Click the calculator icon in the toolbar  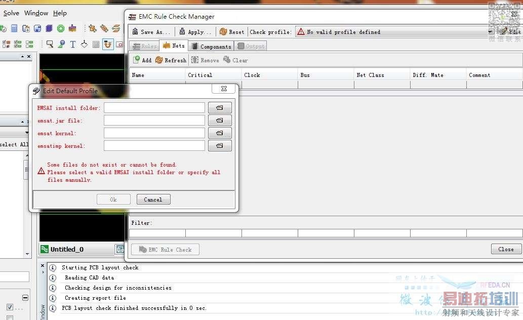pos(14,28)
